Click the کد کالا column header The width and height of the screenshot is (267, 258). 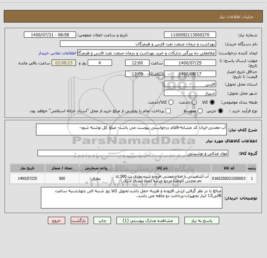[229, 168]
